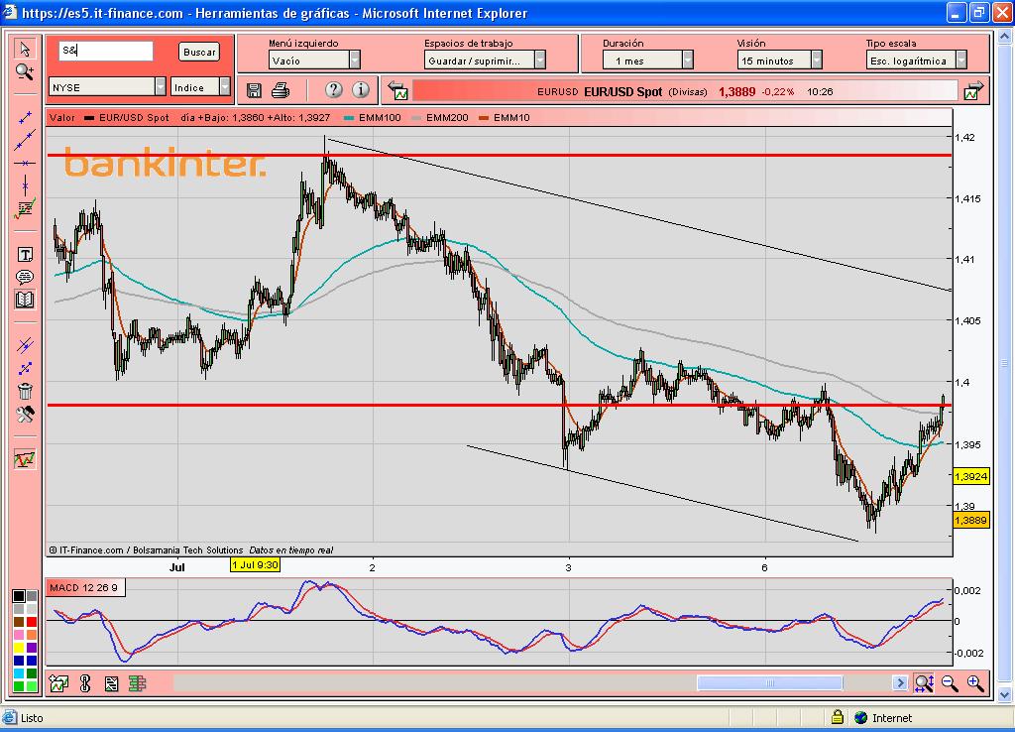
Task: Open the information icon
Action: point(361,89)
